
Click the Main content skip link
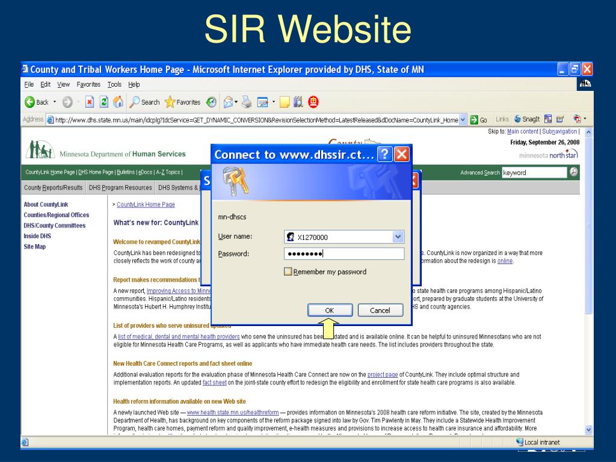coord(523,131)
